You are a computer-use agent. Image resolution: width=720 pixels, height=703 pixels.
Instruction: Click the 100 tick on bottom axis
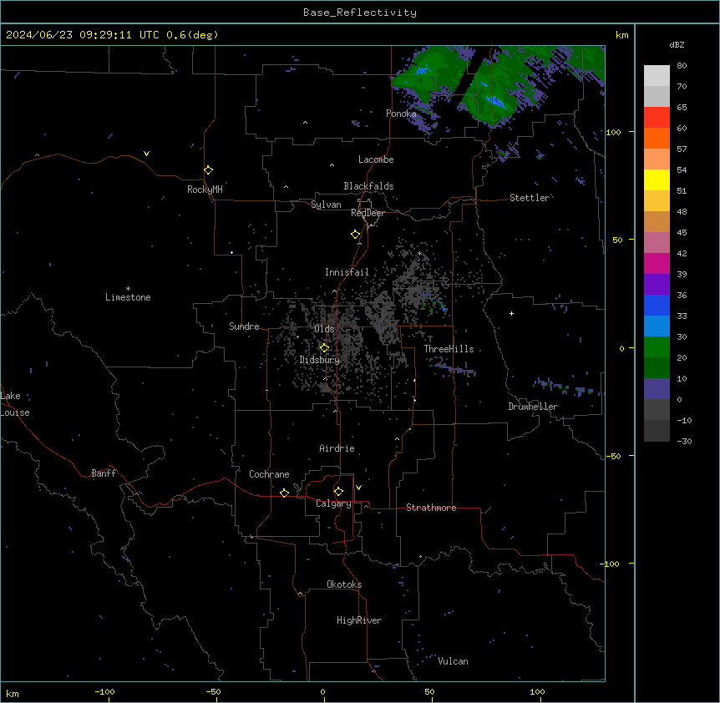[x=537, y=691]
